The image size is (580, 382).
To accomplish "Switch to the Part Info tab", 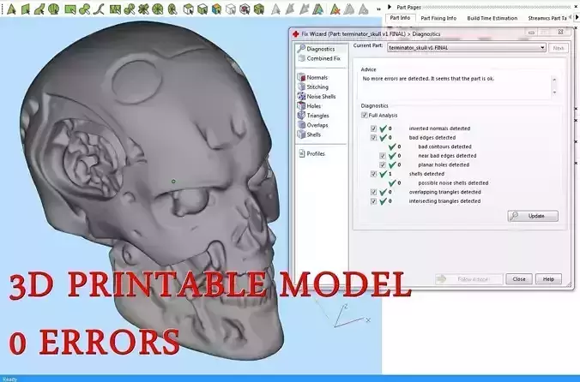I will [x=400, y=18].
